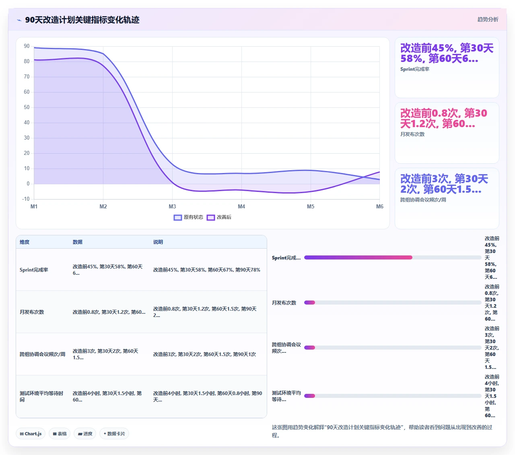
Task: Click the M3 axis label on chart
Action: point(172,206)
